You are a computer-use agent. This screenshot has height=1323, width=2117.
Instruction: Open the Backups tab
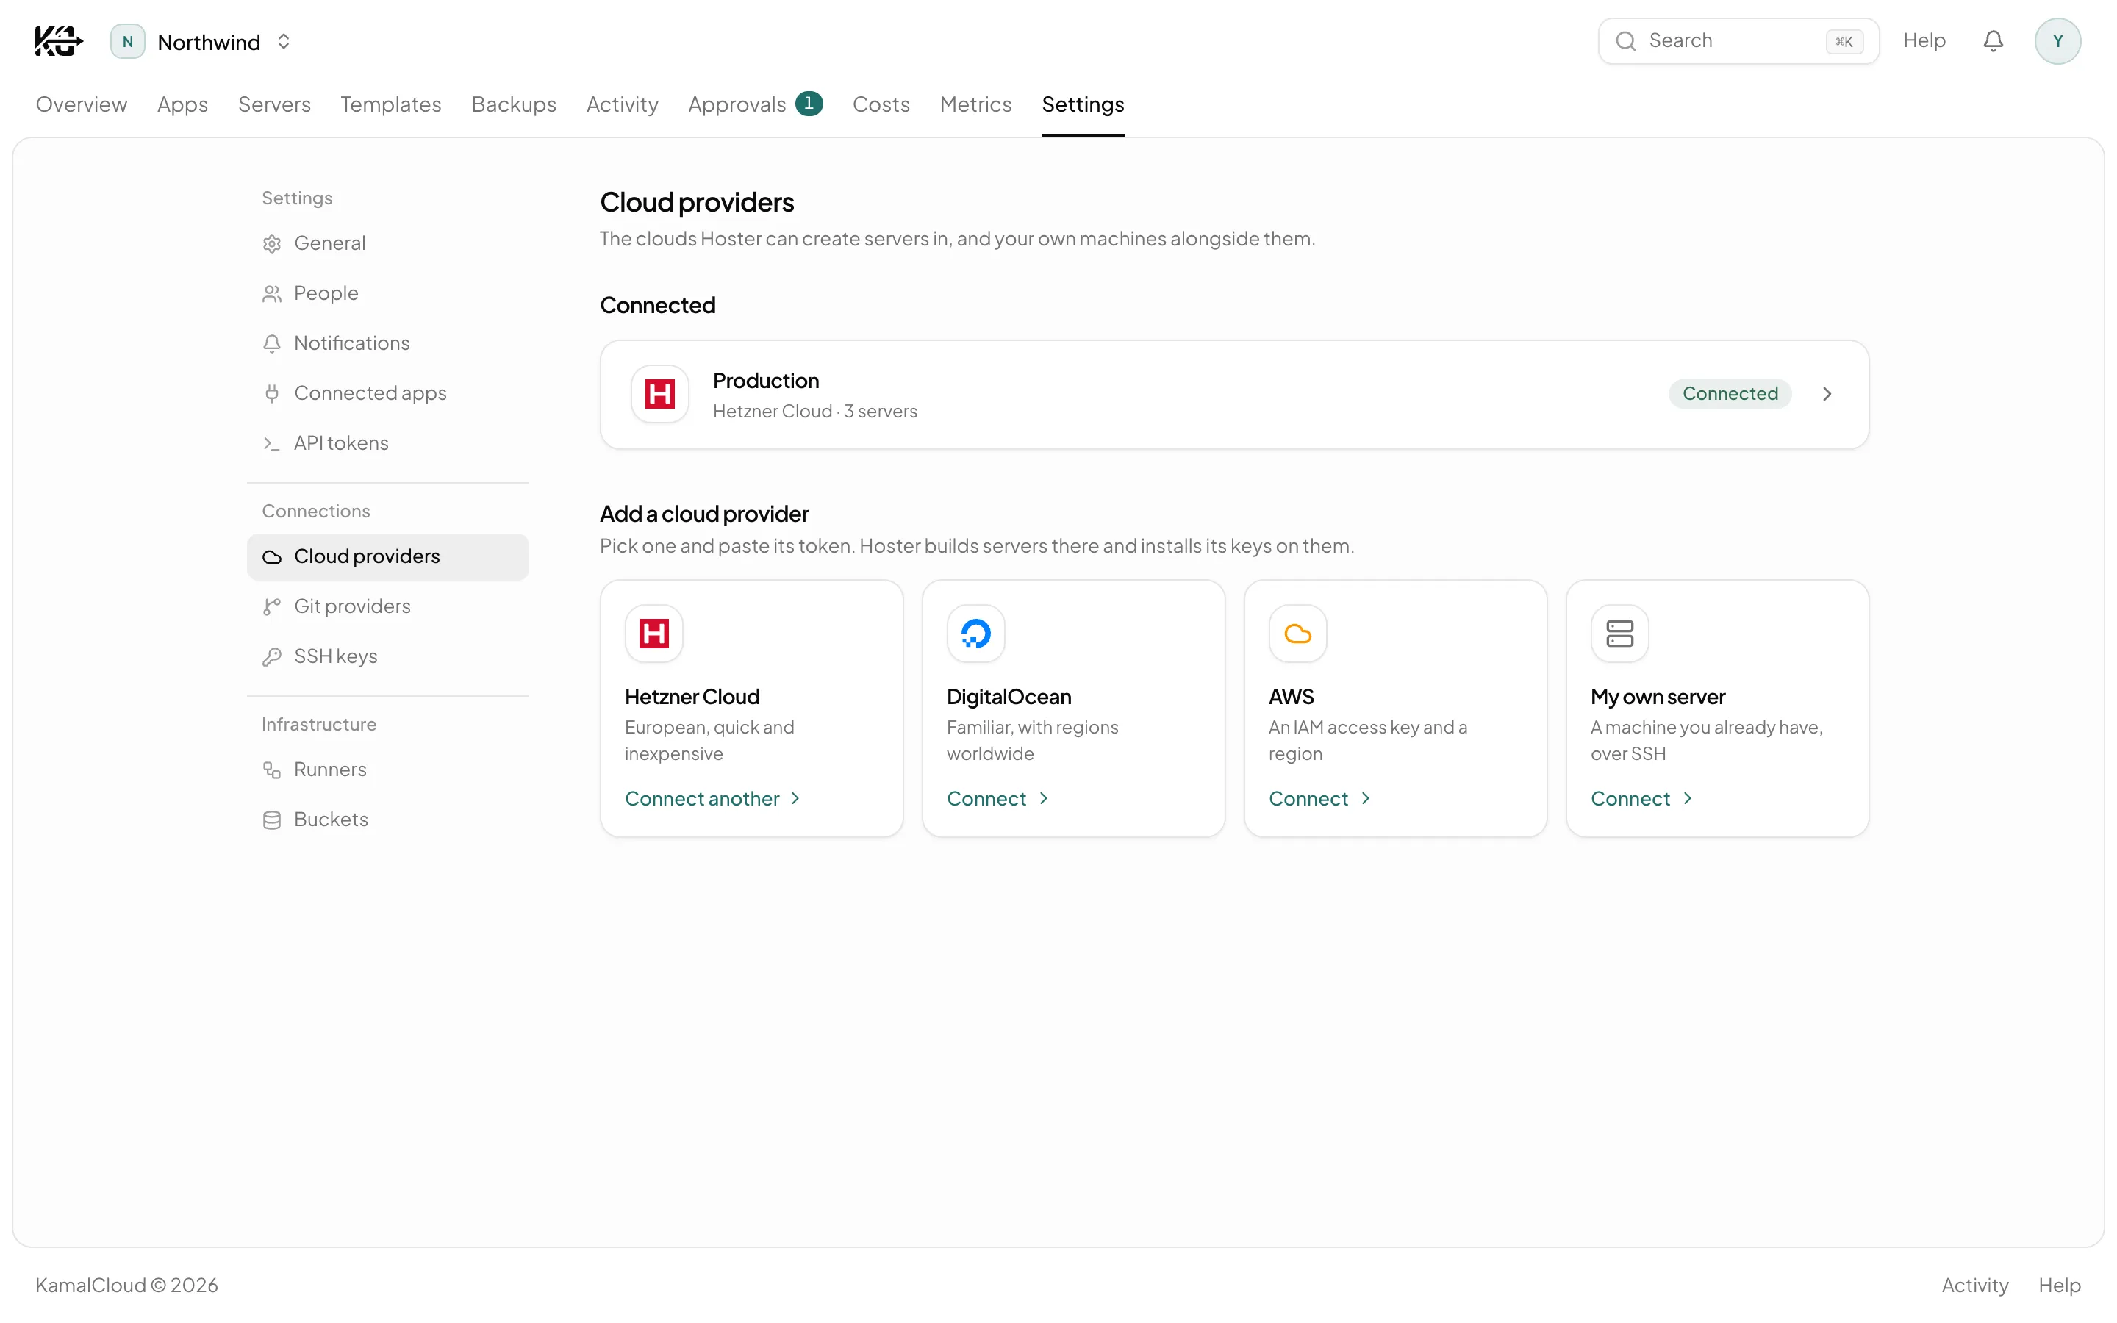514,104
